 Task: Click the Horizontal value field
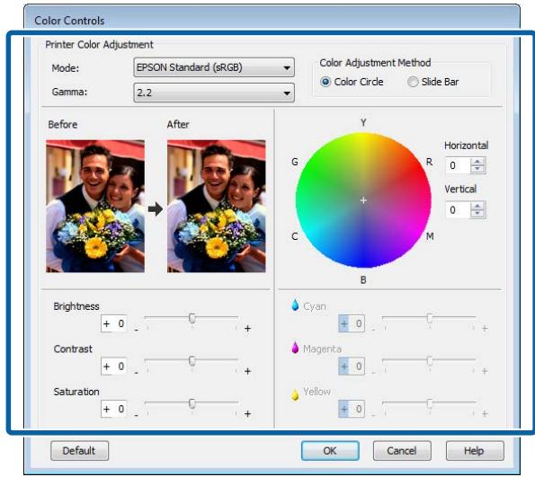click(458, 165)
